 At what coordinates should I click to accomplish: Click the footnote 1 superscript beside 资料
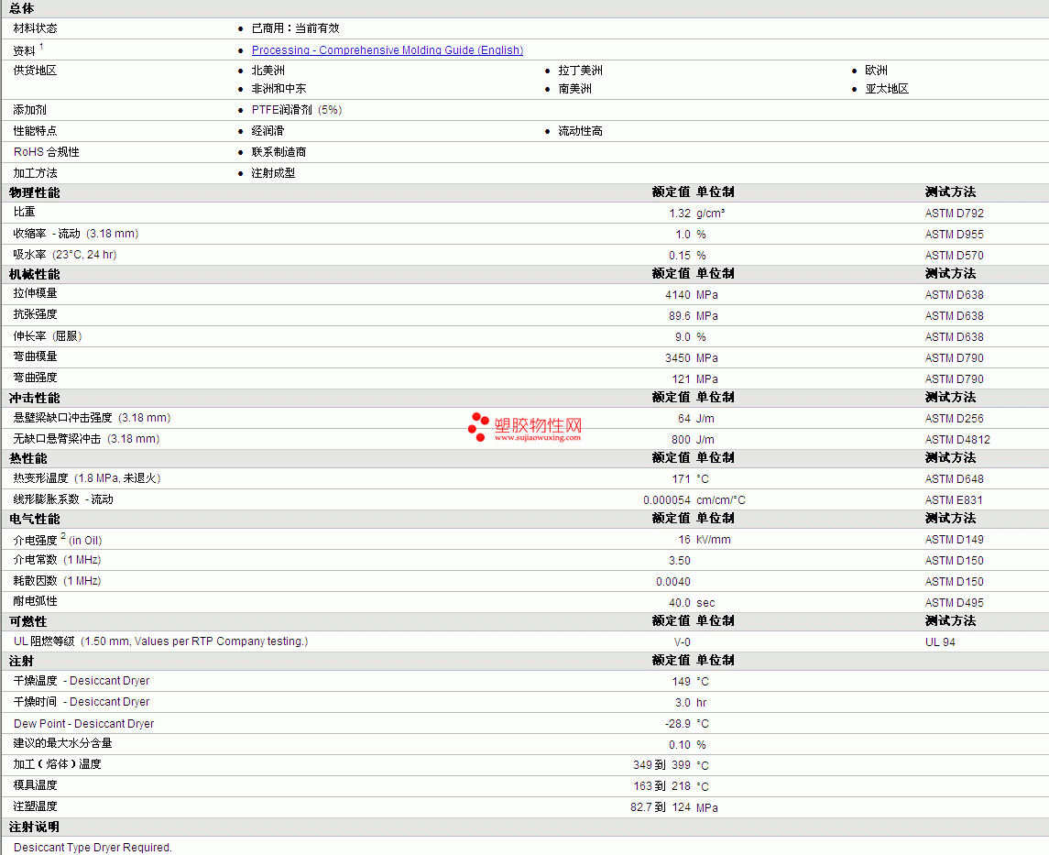coord(41,46)
